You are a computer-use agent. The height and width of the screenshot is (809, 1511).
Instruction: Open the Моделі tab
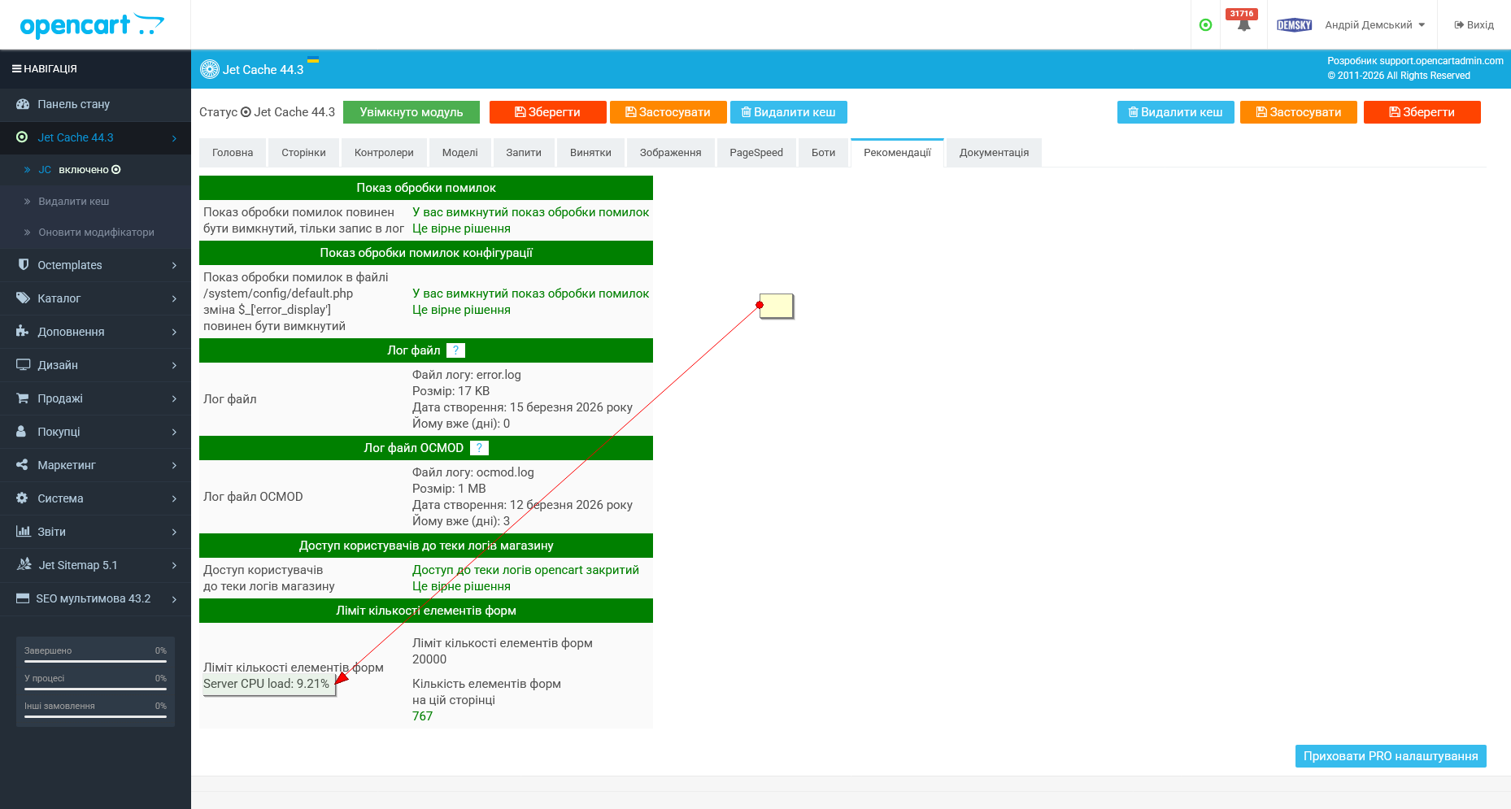click(460, 153)
